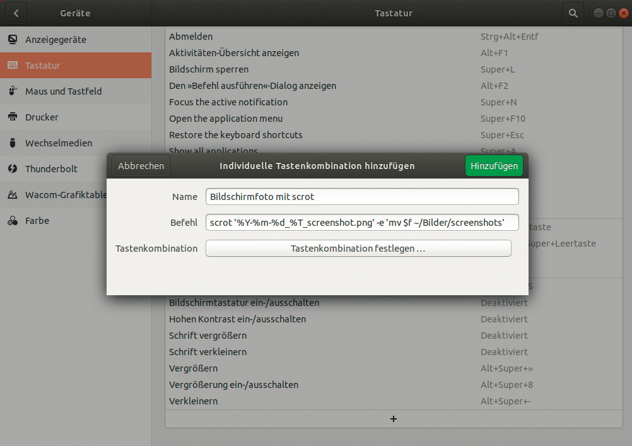Select the Abmelden shortcut row
The height and width of the screenshot is (446, 632).
(394, 37)
